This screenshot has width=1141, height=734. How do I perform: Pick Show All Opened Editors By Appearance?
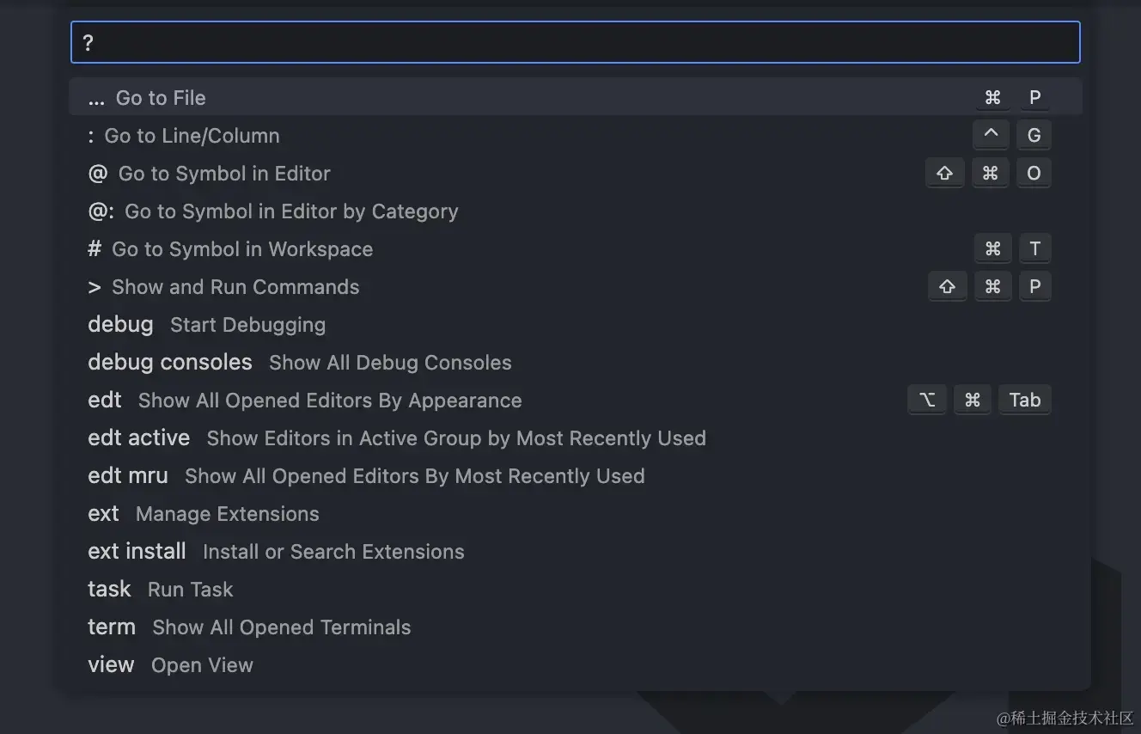[x=329, y=401]
